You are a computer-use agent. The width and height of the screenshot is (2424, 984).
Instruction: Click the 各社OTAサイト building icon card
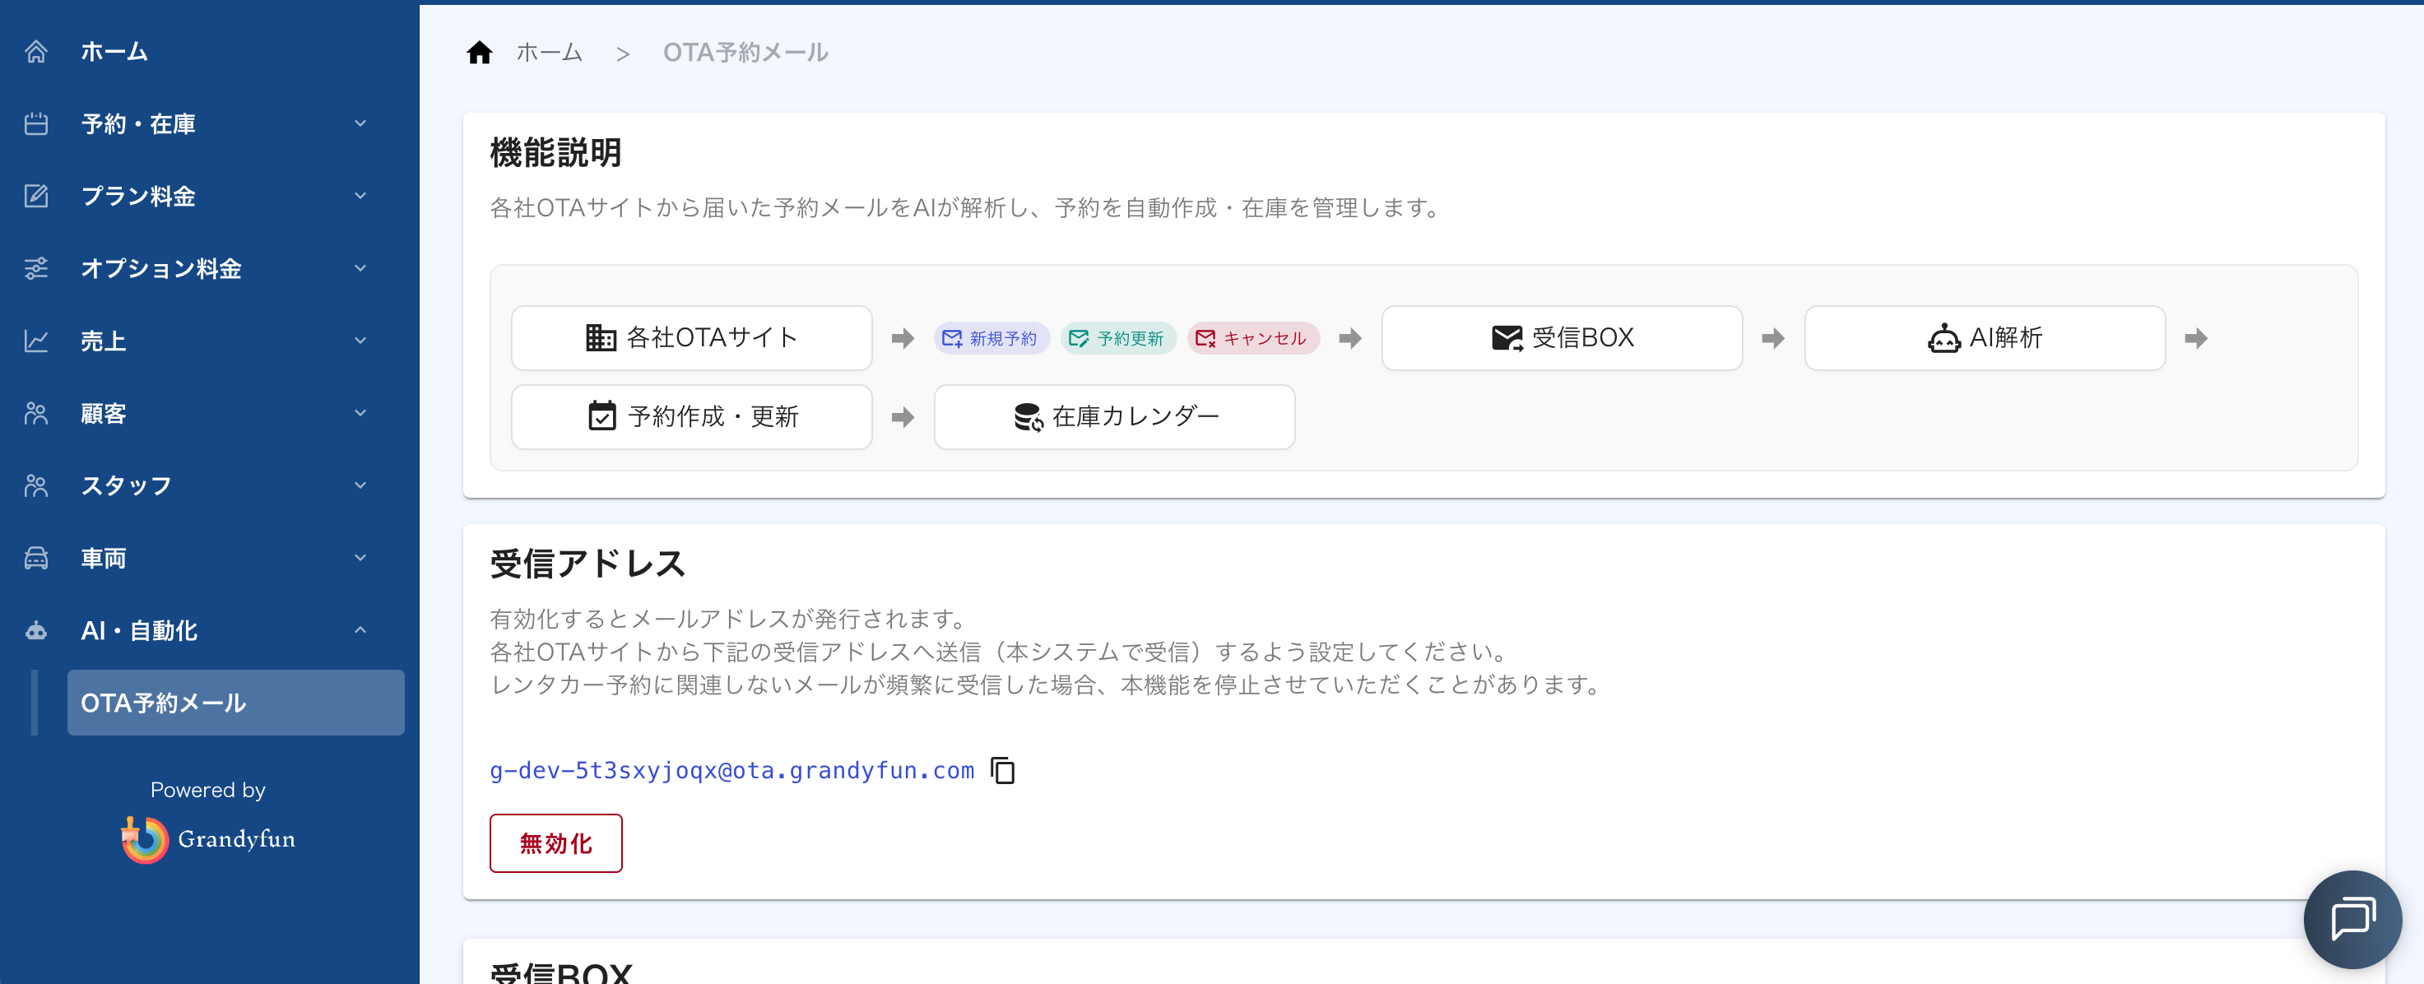click(x=692, y=337)
